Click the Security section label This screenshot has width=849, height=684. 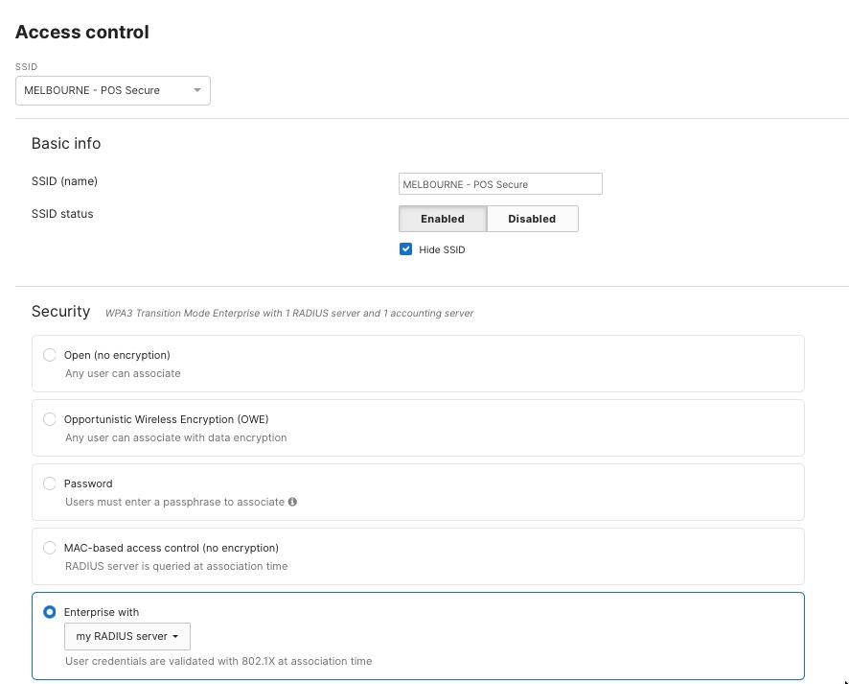click(x=60, y=311)
